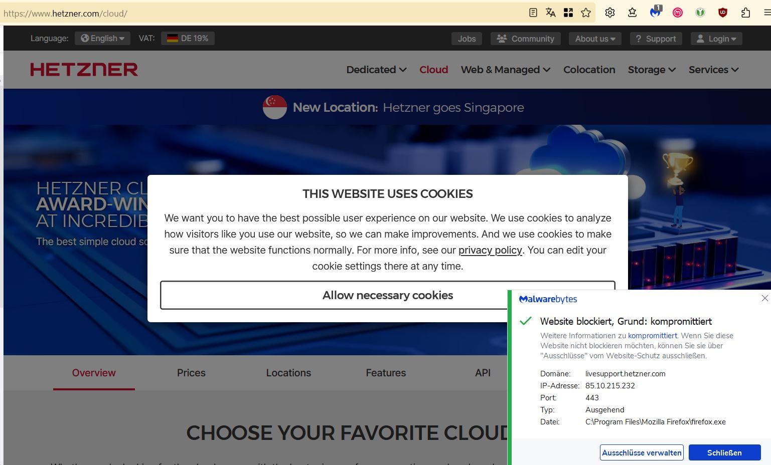Toggle reader view in the address bar
Screen dimensions: 771x465
coord(533,13)
